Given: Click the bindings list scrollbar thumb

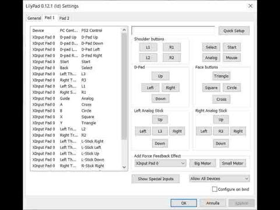Looking at the screenshot, I should coord(124,86).
